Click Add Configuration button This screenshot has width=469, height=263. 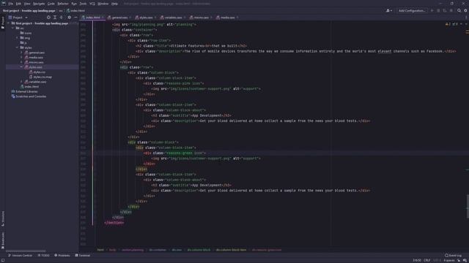pyautogui.click(x=412, y=11)
